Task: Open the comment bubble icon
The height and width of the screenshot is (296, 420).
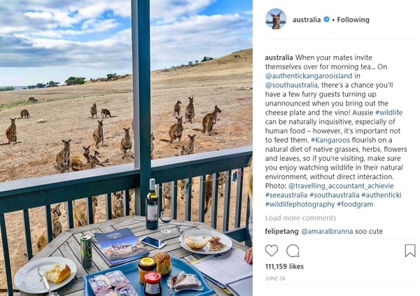Action: 293,251
